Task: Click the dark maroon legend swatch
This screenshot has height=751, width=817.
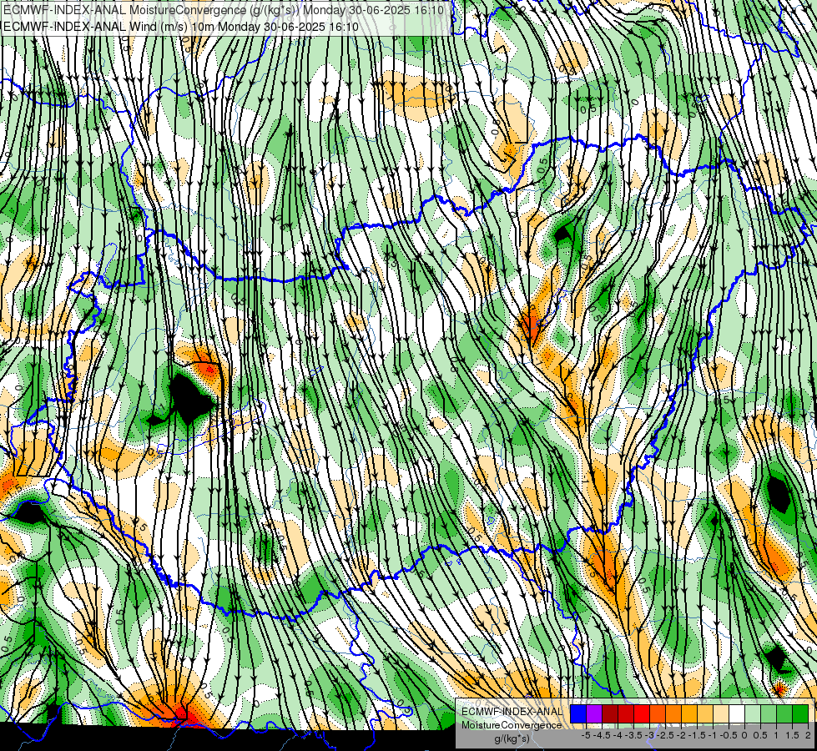Action: (610, 713)
